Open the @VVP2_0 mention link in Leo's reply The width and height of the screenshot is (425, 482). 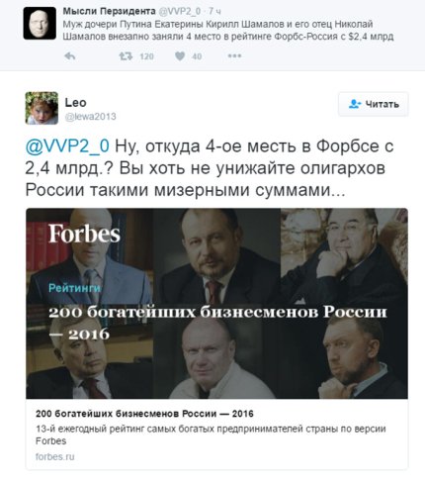pos(67,146)
